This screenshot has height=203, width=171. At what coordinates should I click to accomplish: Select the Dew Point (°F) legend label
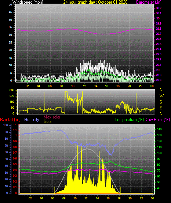click(157, 120)
